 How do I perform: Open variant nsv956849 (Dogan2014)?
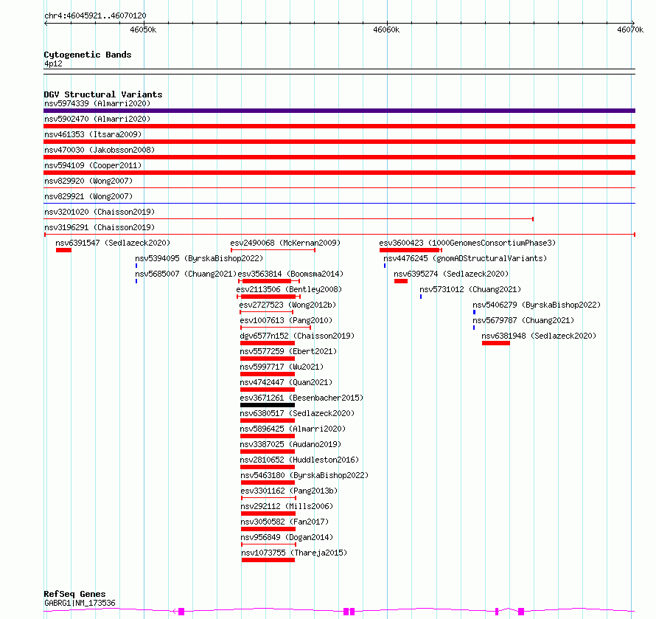pyautogui.click(x=287, y=537)
